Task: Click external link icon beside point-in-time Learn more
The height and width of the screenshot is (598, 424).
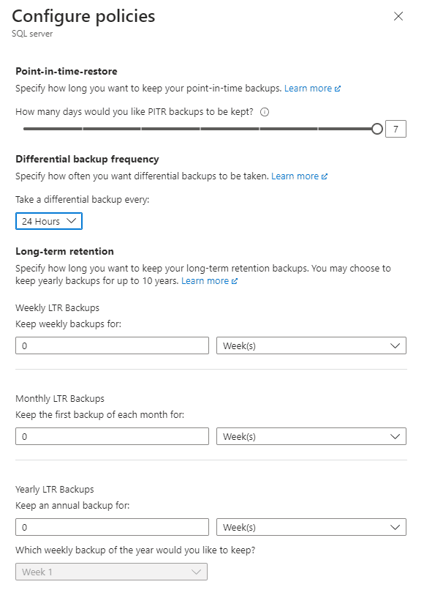Action: [x=338, y=89]
